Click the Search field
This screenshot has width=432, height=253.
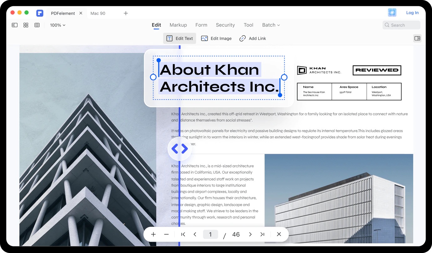401,25
